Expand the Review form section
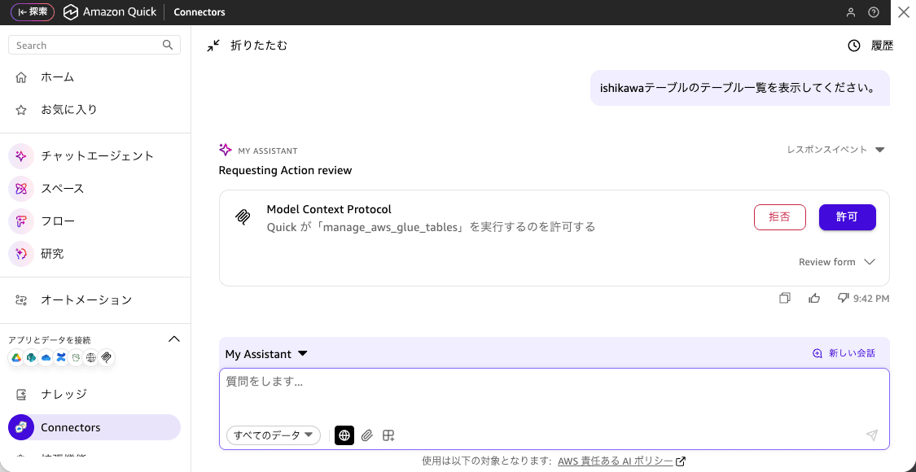Viewport: 916px width, 472px height. [837, 262]
